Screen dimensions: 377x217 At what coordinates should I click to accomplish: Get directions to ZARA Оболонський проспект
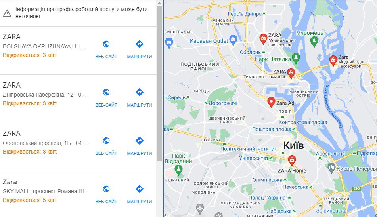coord(140,146)
